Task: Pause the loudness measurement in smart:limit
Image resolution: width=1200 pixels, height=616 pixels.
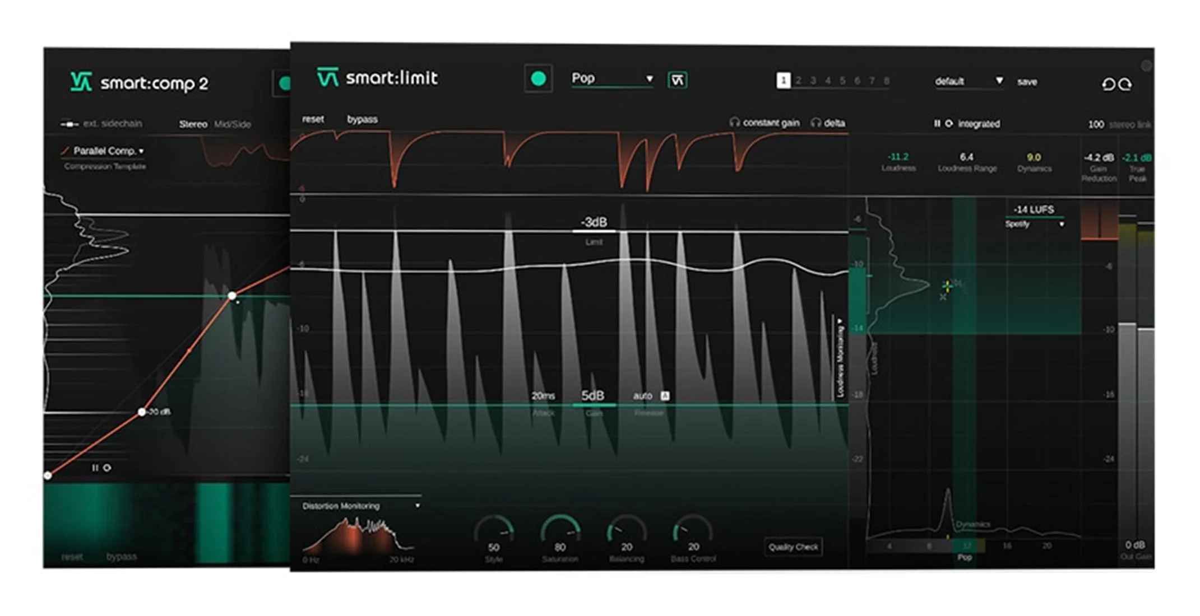Action: (937, 123)
